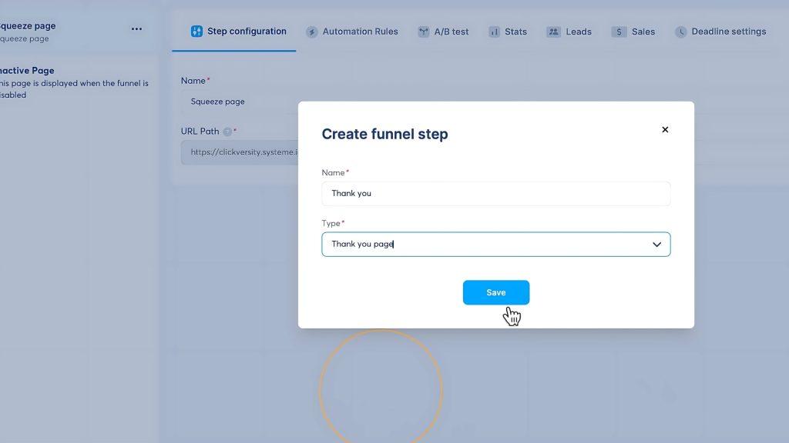Click the URL Path help icon
The height and width of the screenshot is (443, 789).
click(x=227, y=132)
